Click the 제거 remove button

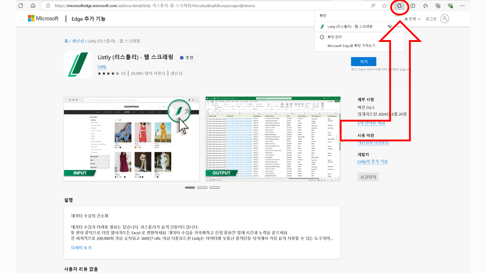tap(364, 62)
